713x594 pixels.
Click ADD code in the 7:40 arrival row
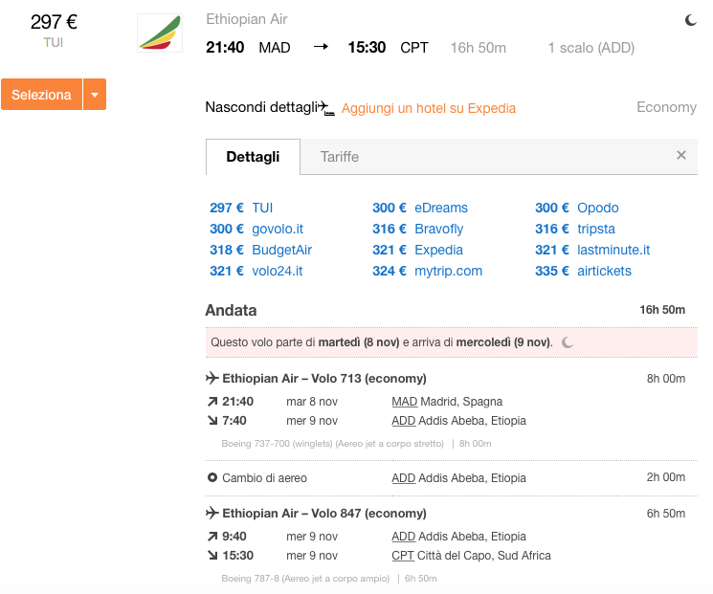pyautogui.click(x=403, y=421)
